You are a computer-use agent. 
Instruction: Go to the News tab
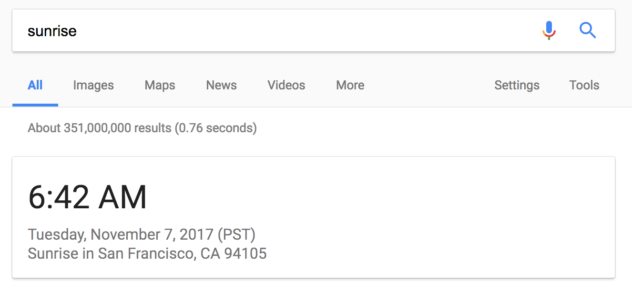pyautogui.click(x=221, y=85)
